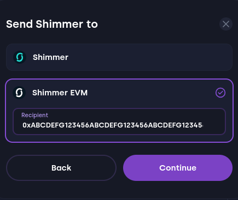Click inside the 0xABCDEFG address text
The image size is (238, 200).
pyautogui.click(x=113, y=125)
